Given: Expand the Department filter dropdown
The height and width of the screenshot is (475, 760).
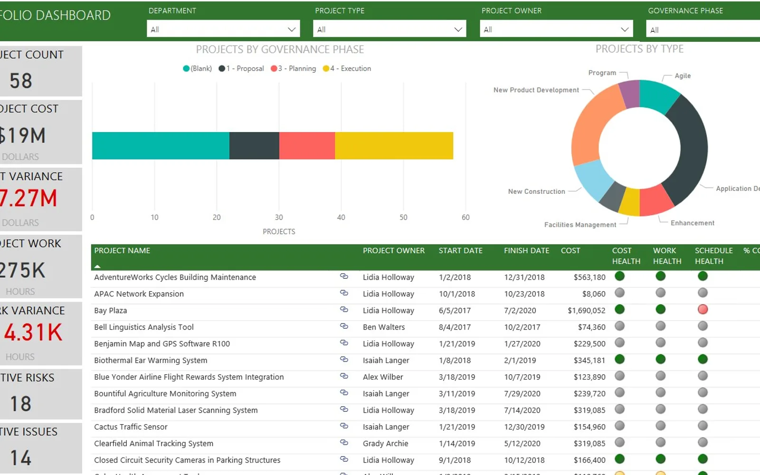Looking at the screenshot, I should point(223,29).
